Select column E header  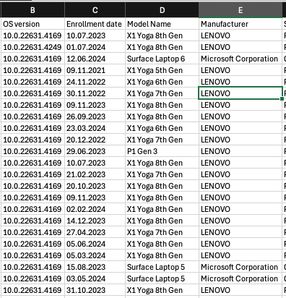(240, 10)
